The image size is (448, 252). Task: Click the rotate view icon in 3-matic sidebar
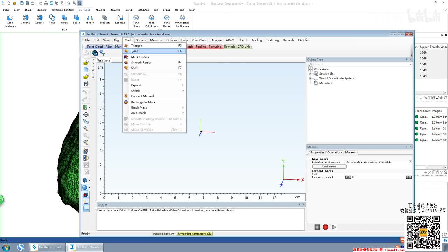86,121
